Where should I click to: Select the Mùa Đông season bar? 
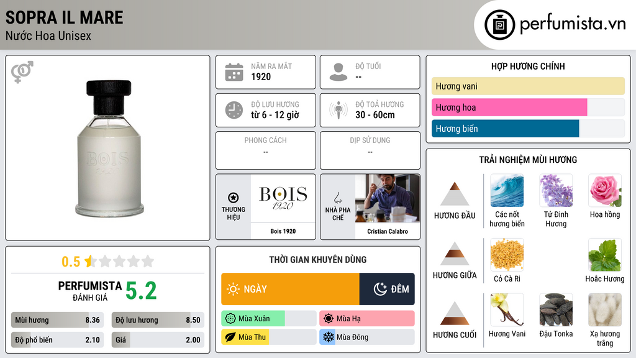click(x=367, y=337)
